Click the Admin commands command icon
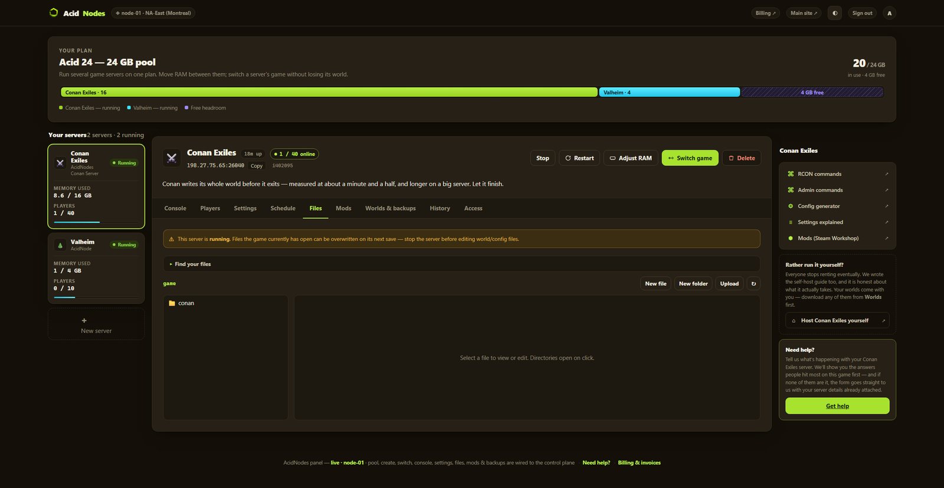Image resolution: width=944 pixels, height=488 pixels. (x=791, y=190)
